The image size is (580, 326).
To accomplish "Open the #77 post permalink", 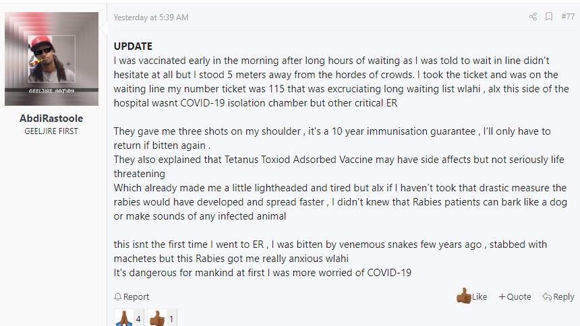I will click(568, 17).
